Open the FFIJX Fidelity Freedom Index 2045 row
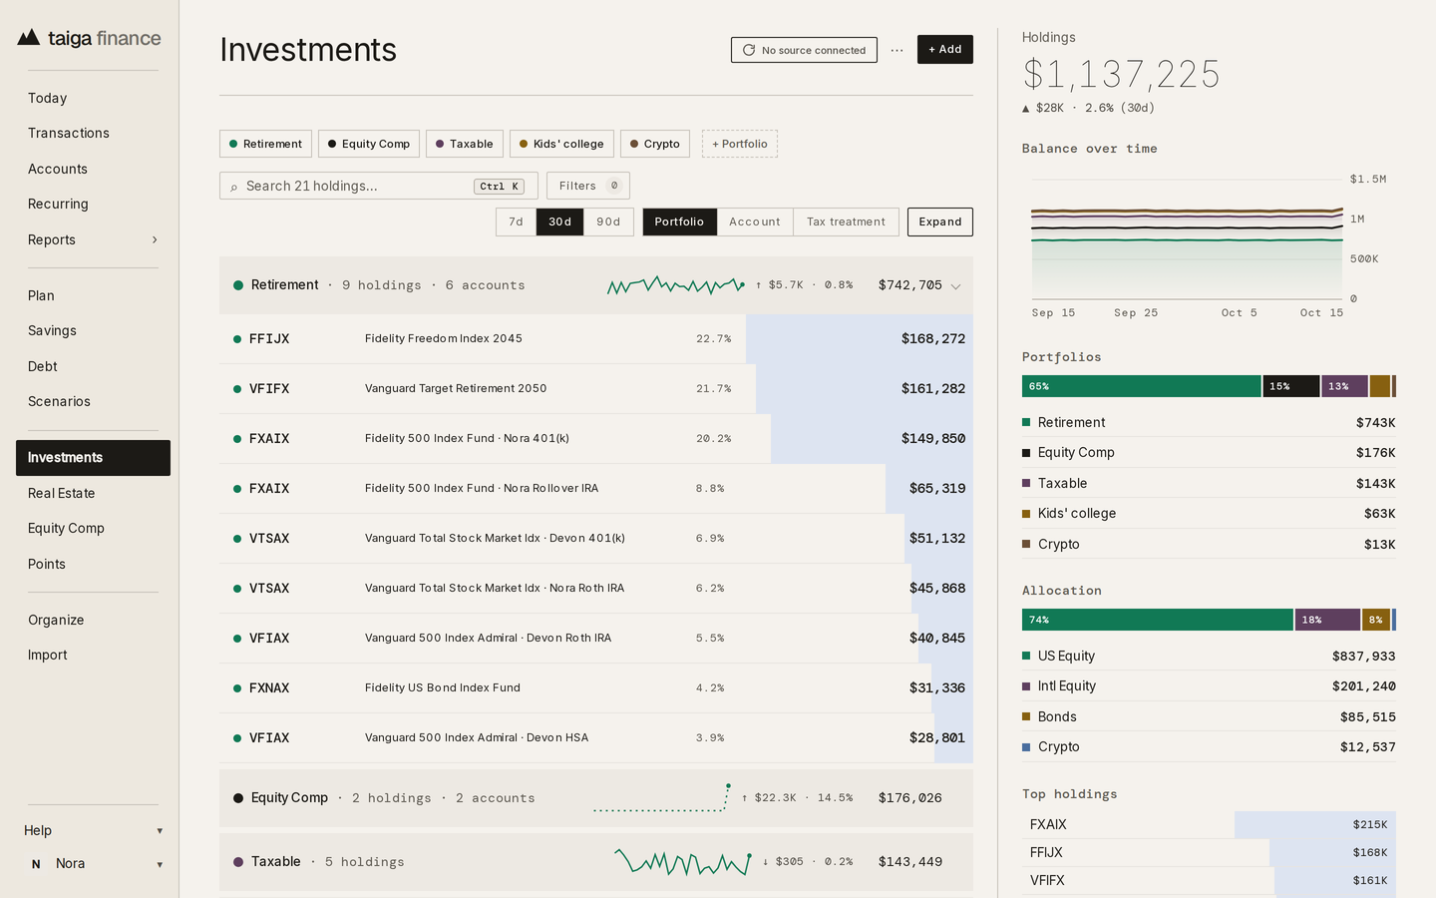This screenshot has height=898, width=1436. [x=596, y=339]
